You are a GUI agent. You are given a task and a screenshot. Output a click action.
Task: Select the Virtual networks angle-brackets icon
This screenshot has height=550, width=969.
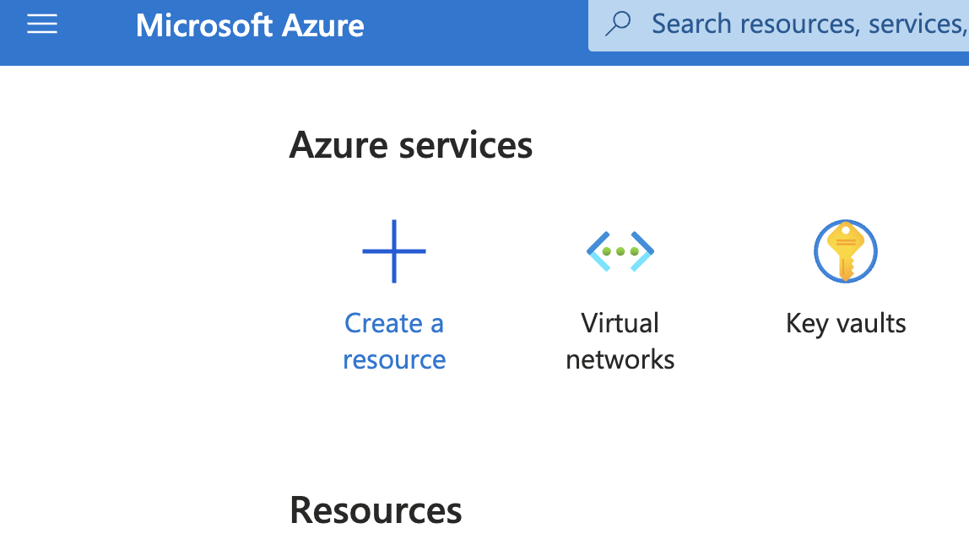pyautogui.click(x=620, y=251)
